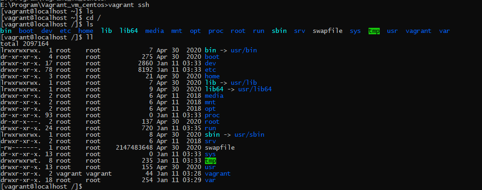Click proc directory name in the long listing

212,115
